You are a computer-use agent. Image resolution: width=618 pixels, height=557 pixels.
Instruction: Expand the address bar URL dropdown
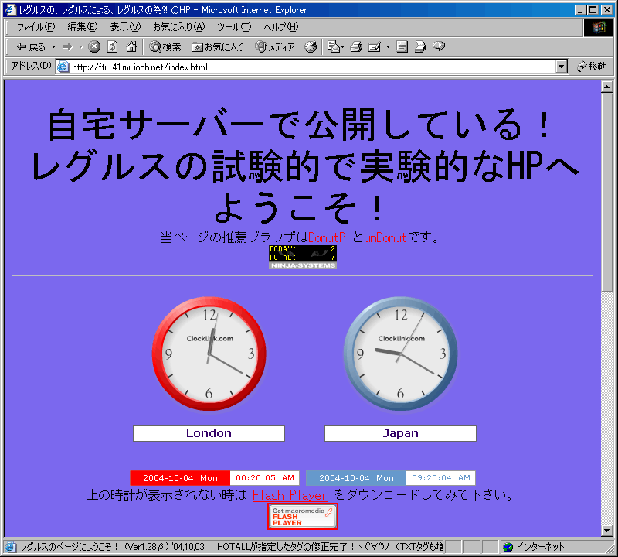(x=562, y=67)
